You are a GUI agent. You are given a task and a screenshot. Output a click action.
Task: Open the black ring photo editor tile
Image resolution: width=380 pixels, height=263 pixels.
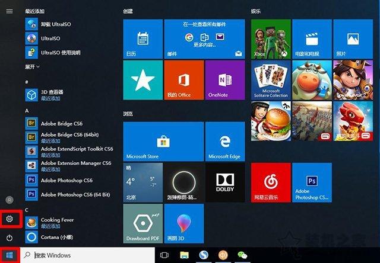click(x=184, y=182)
